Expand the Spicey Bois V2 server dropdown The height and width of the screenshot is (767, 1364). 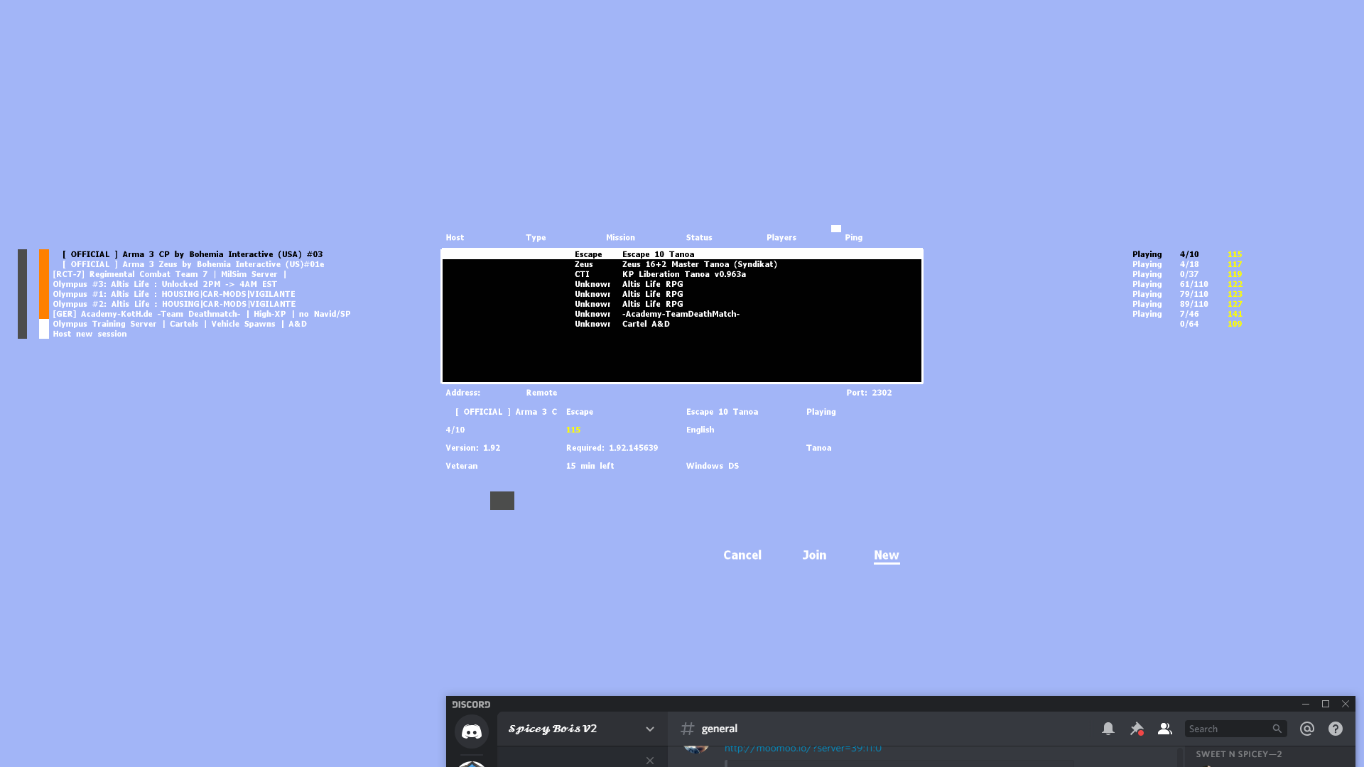pos(649,729)
